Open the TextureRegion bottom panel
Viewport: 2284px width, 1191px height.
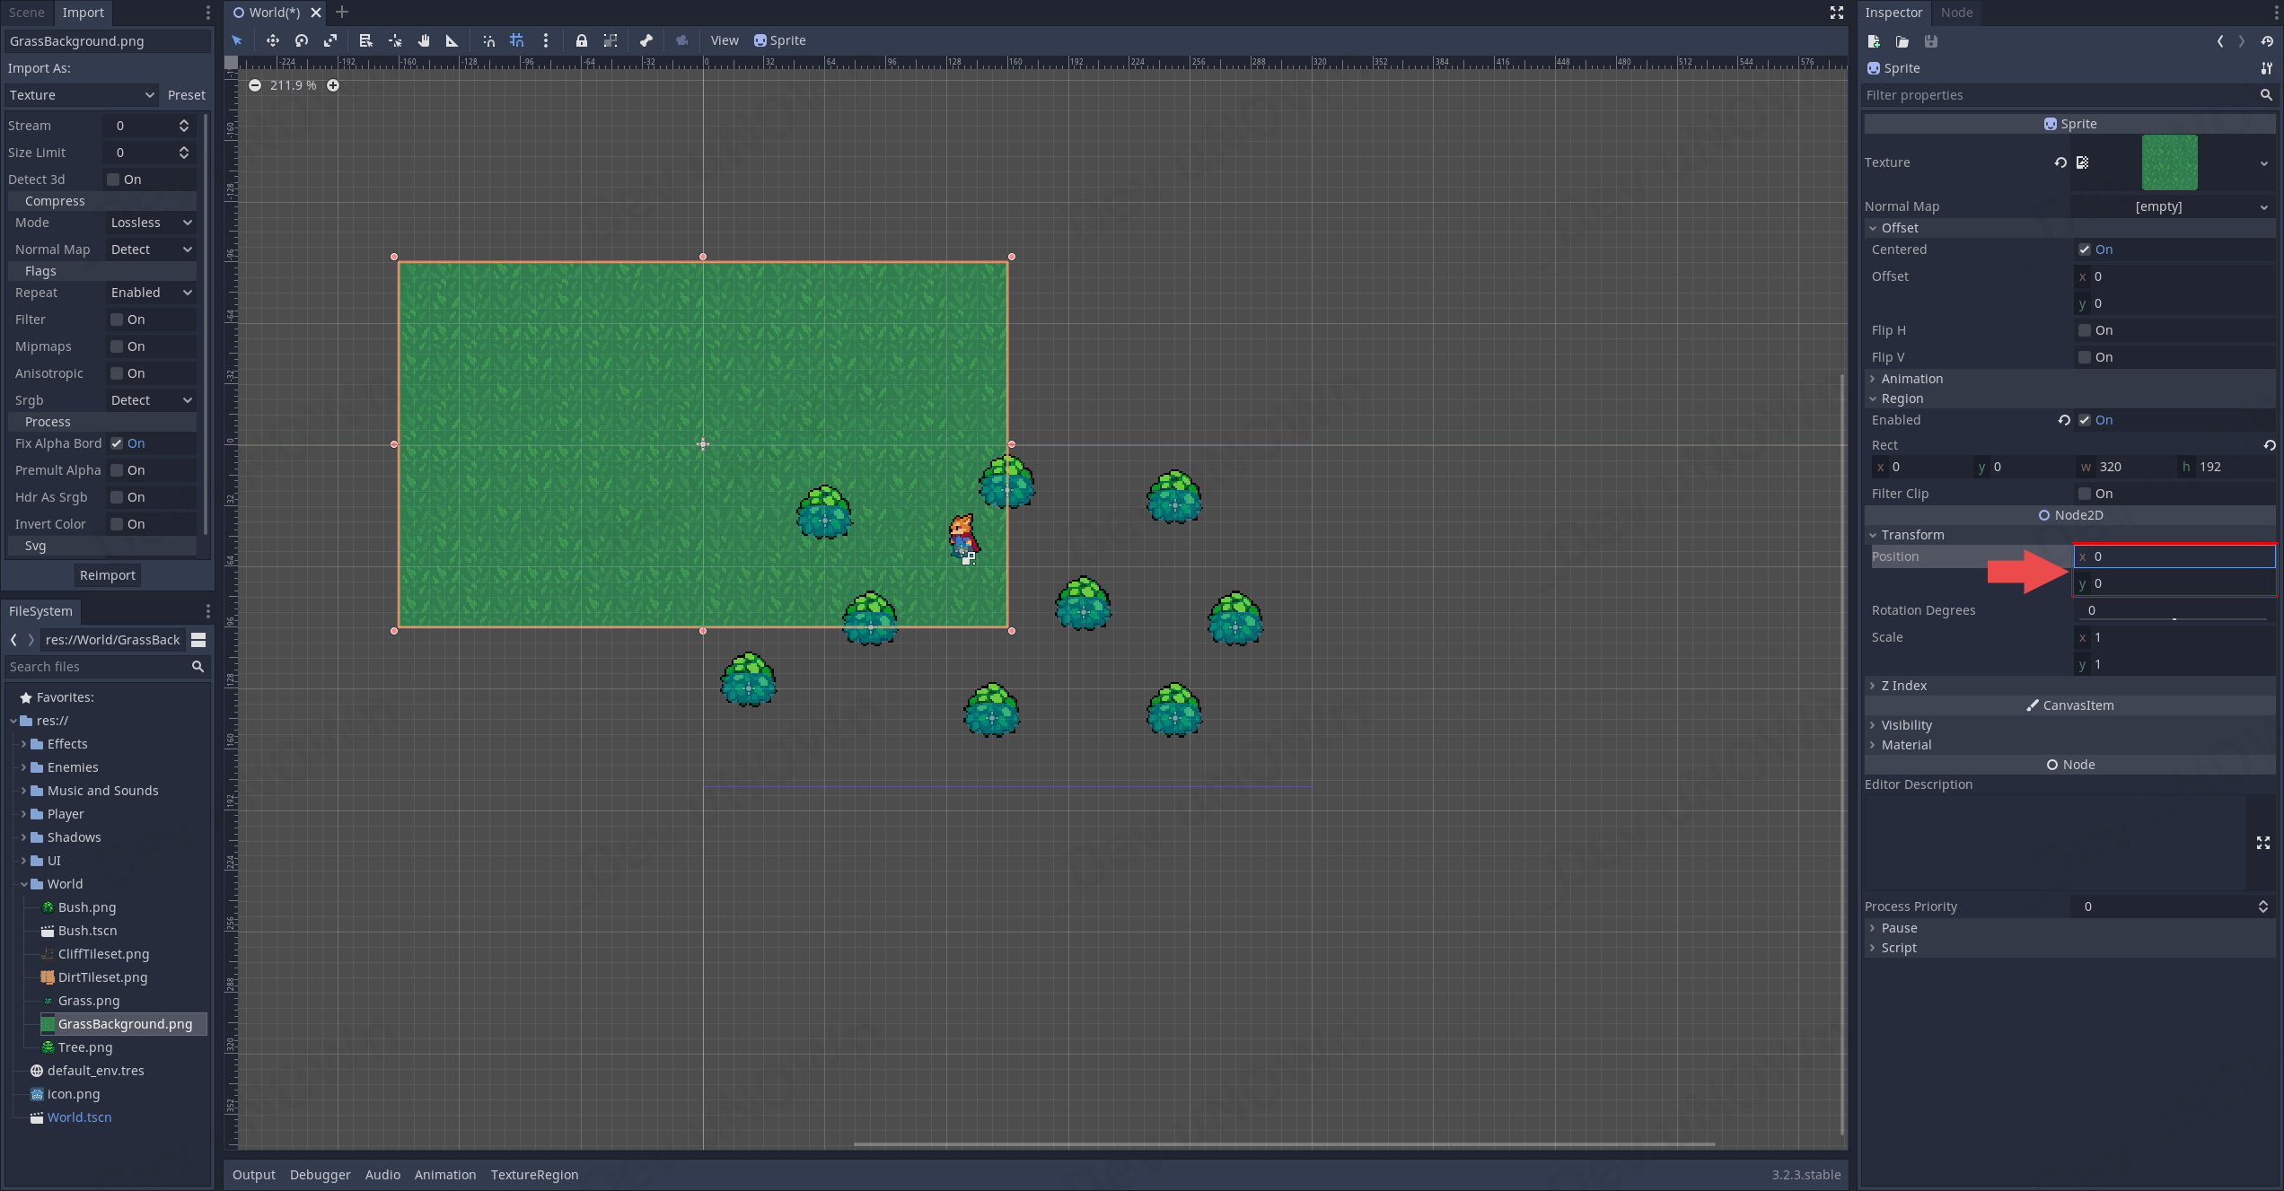[534, 1175]
